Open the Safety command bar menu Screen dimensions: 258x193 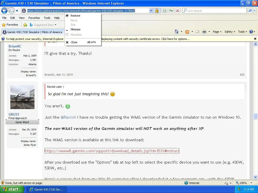pyautogui.click(x=230, y=32)
